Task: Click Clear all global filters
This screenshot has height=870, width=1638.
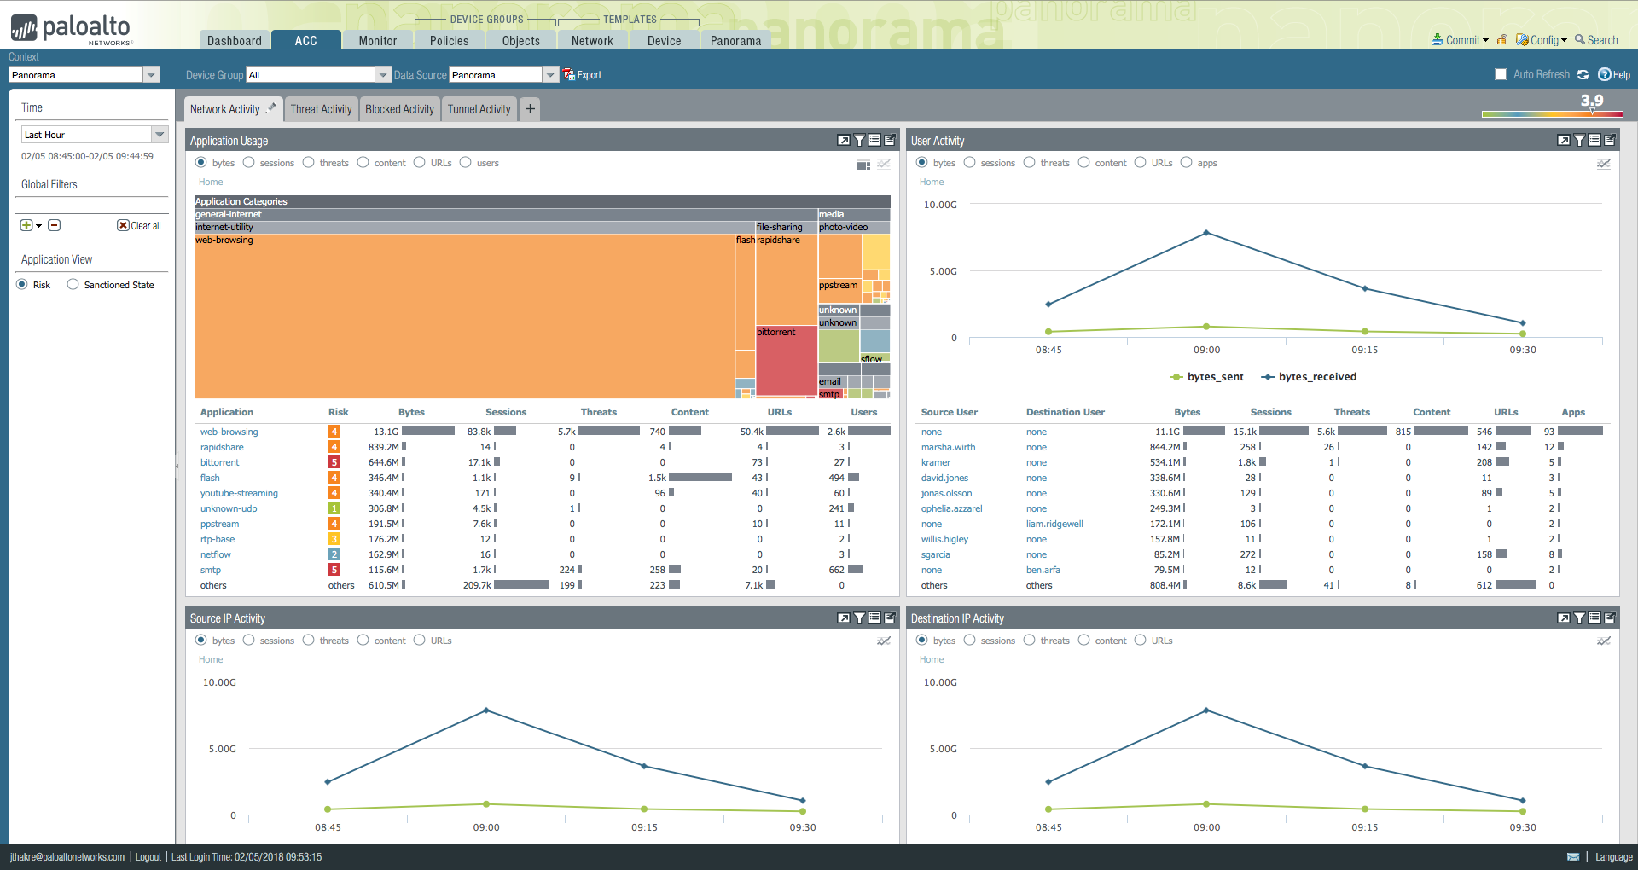Action: (139, 225)
